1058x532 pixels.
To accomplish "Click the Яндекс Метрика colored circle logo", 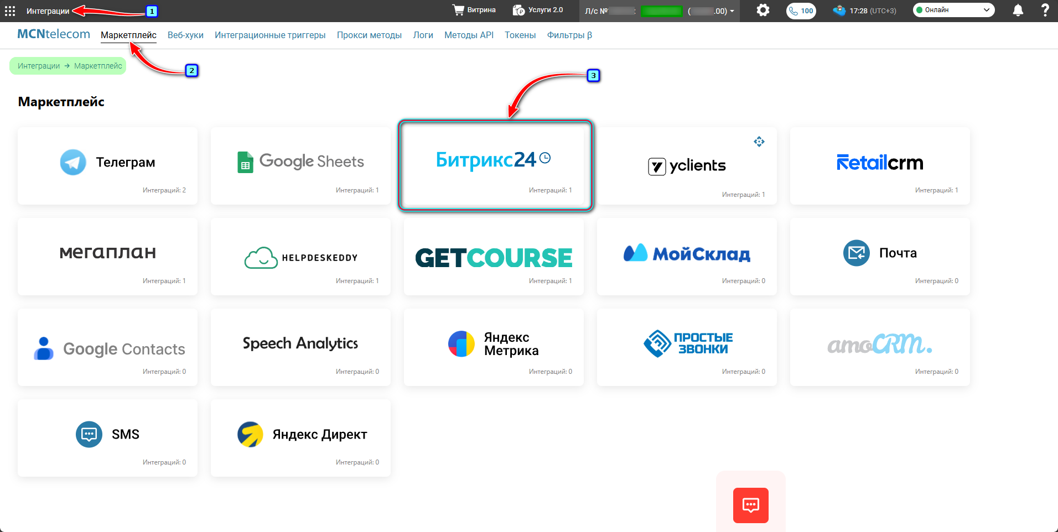I will [461, 343].
